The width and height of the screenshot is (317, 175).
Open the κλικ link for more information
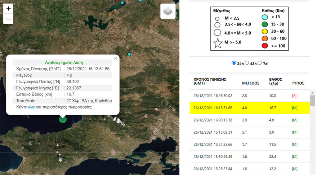(31, 107)
